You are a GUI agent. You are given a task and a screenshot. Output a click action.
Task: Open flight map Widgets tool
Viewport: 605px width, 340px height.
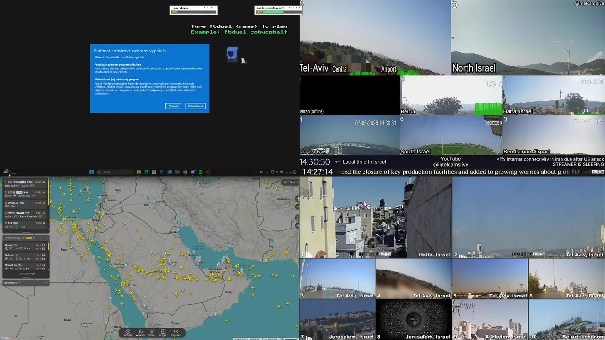163,333
